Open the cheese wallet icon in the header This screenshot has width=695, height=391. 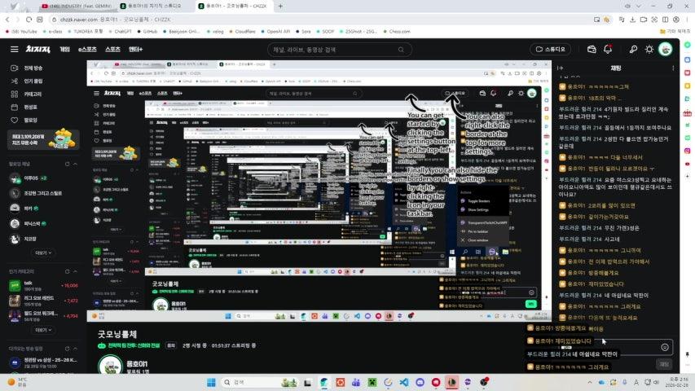[x=592, y=49]
